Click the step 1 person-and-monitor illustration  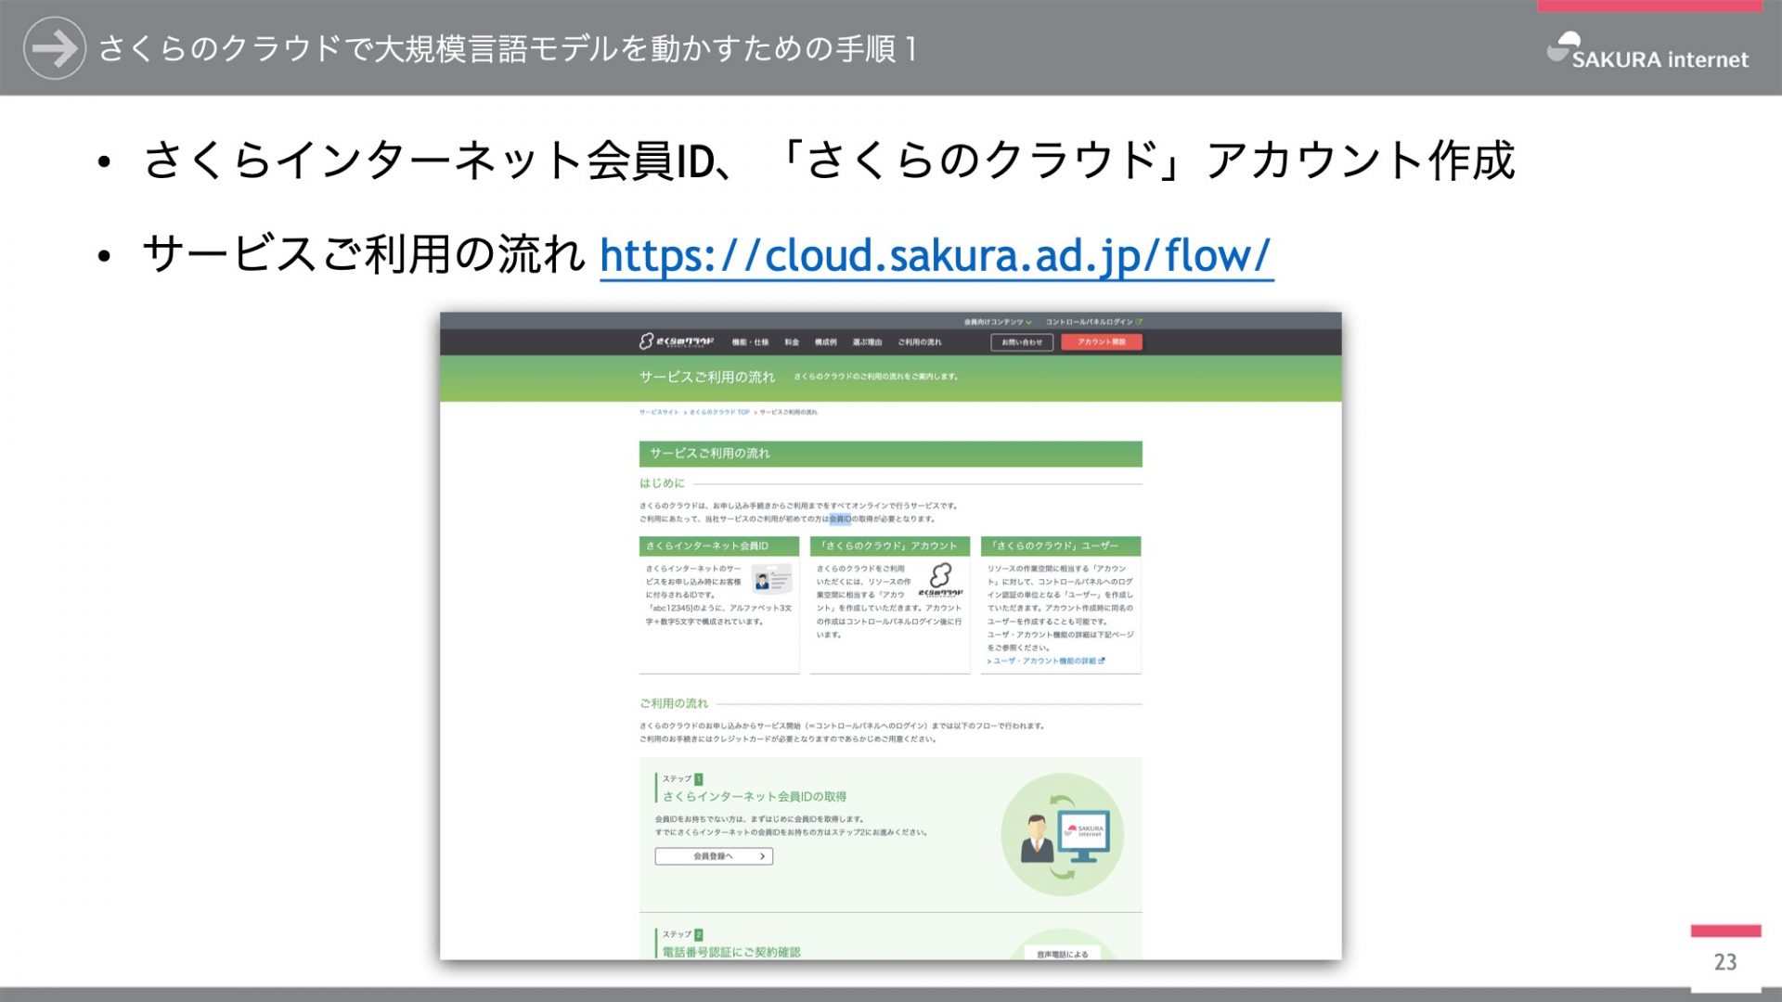click(x=1062, y=833)
